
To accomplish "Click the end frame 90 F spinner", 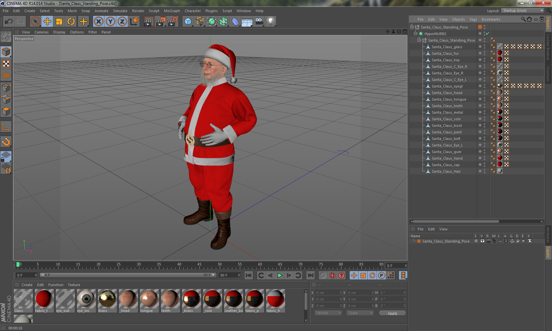I will click(239, 275).
